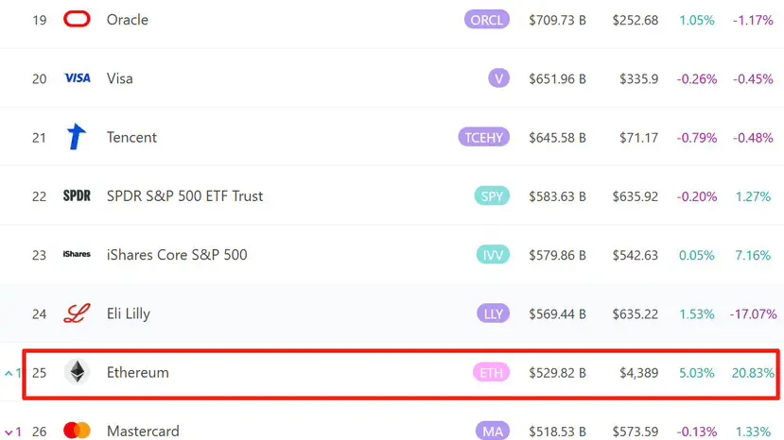Open the TCEHY ticker badge
Viewport: 784px width, 440px height.
[x=483, y=137]
